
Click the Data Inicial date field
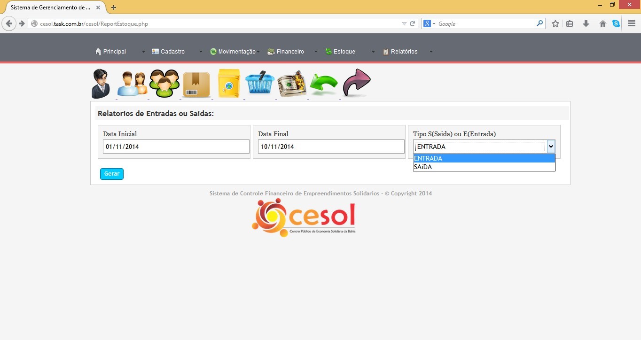(176, 147)
